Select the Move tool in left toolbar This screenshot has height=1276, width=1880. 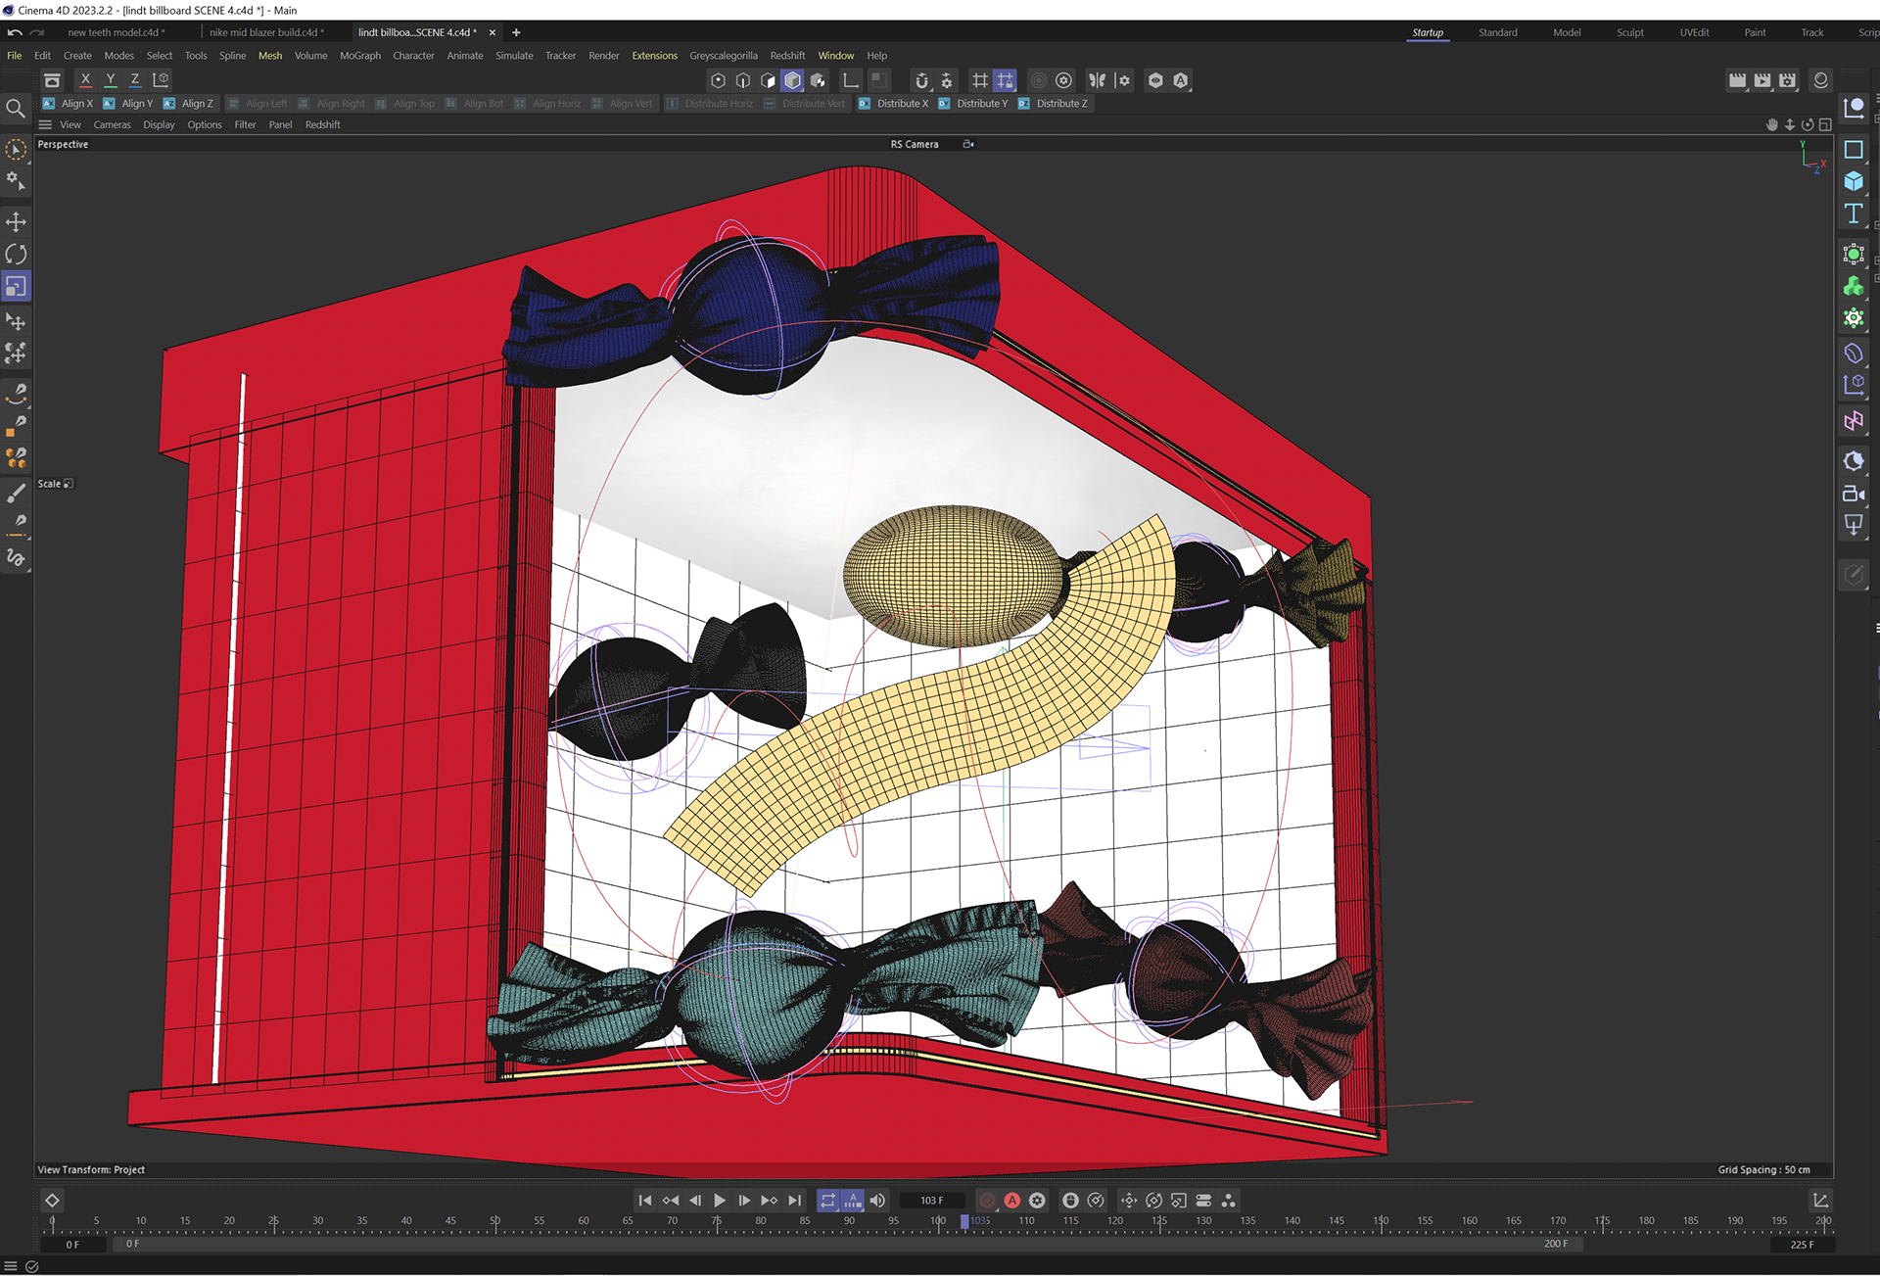(16, 221)
